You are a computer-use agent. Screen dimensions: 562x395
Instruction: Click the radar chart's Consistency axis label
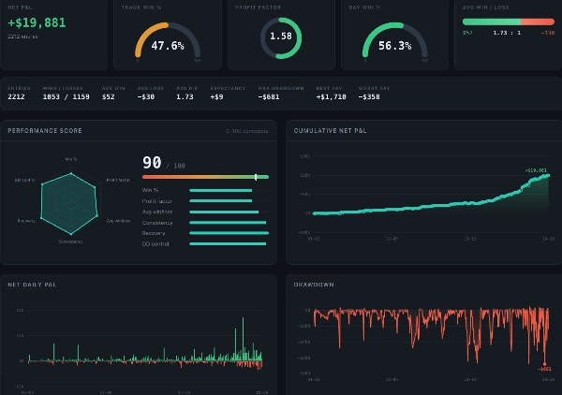tap(71, 241)
